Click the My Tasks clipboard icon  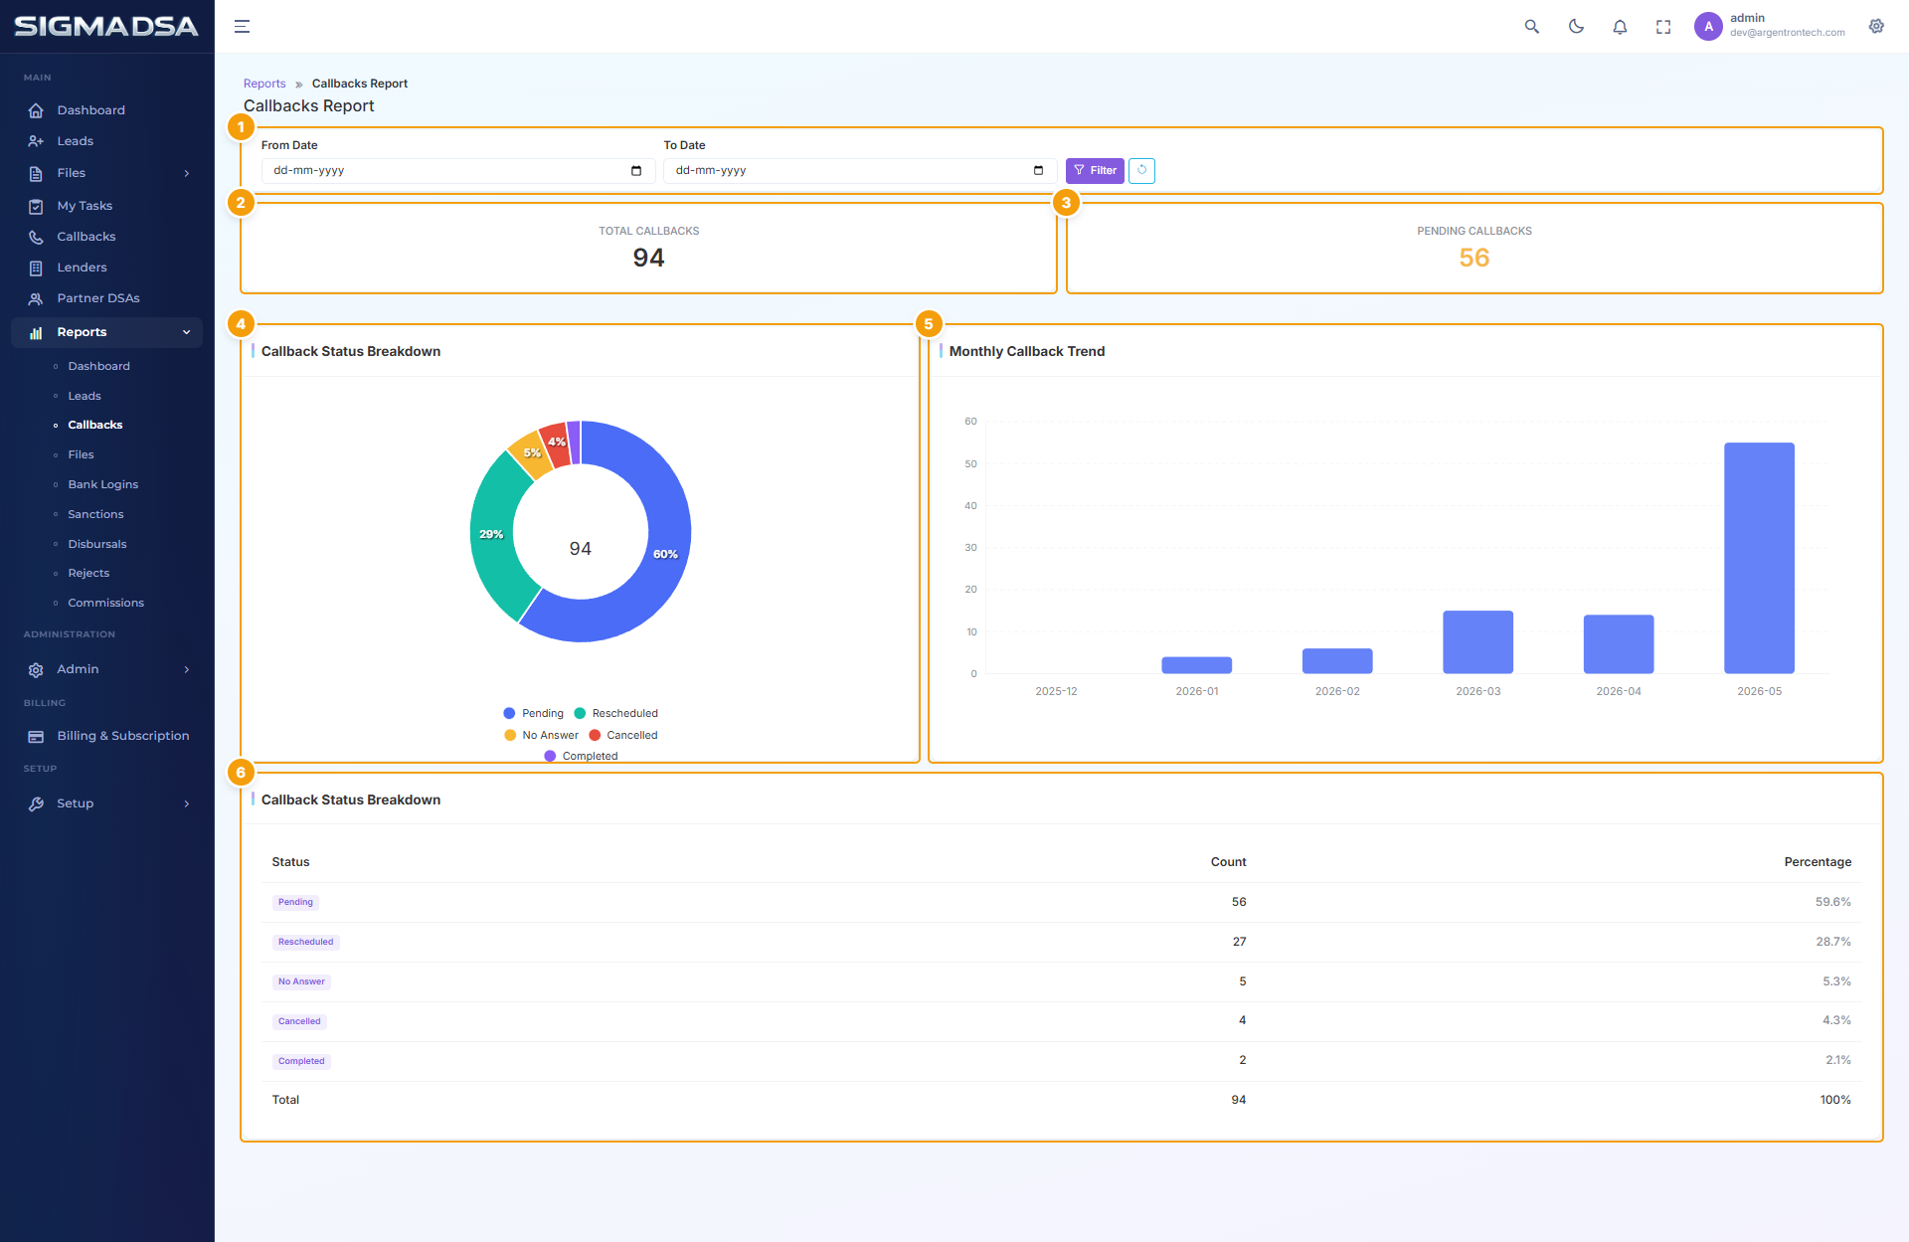tap(36, 207)
